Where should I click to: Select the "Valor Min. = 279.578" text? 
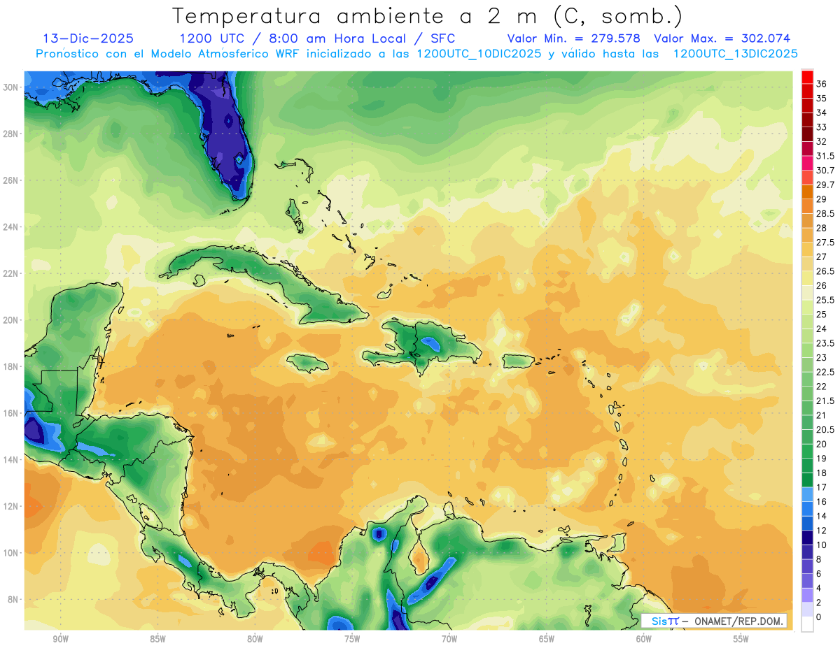tap(574, 38)
